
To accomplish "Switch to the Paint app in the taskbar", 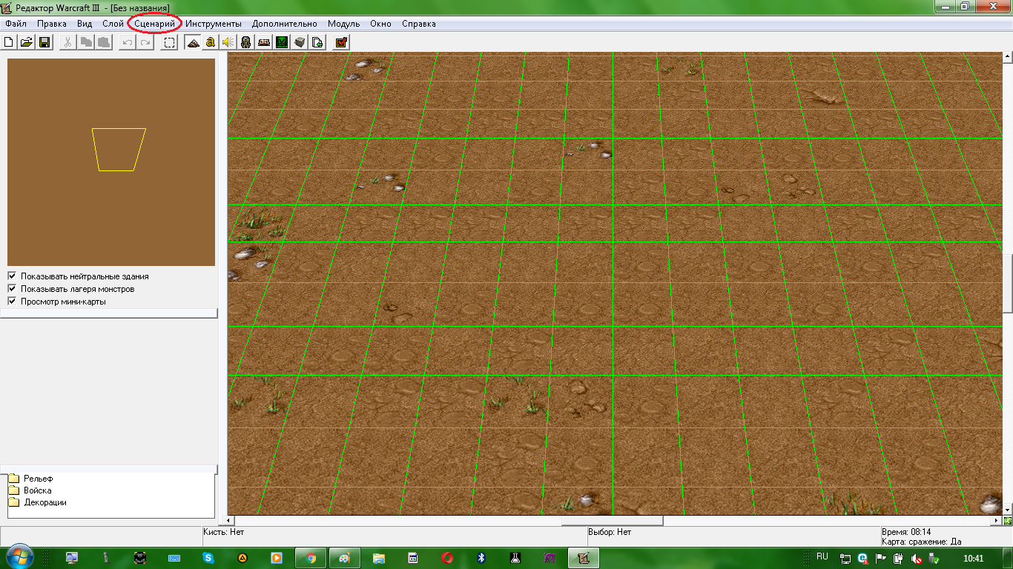I will (x=345, y=557).
